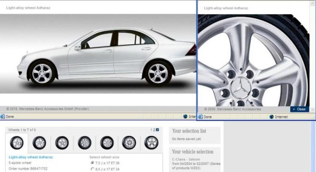Click the page icon beside Done in left status bar
This screenshot has width=316, height=172.
point(3,116)
